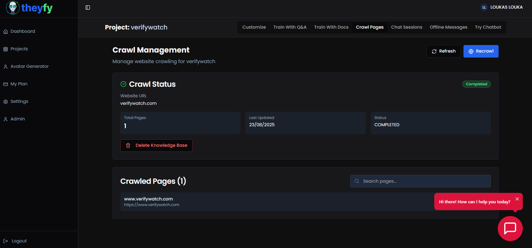Click the blue Recrawl button
Screen dimensions: 532x248
point(481,51)
